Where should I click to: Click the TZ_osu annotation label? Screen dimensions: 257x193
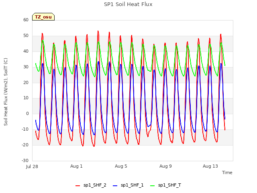(x=43, y=17)
